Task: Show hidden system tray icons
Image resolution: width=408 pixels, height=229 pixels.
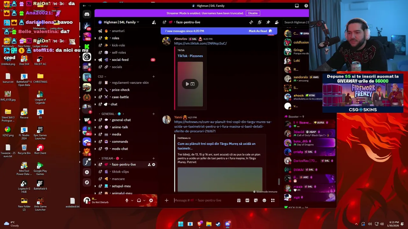Action: click(x=356, y=224)
